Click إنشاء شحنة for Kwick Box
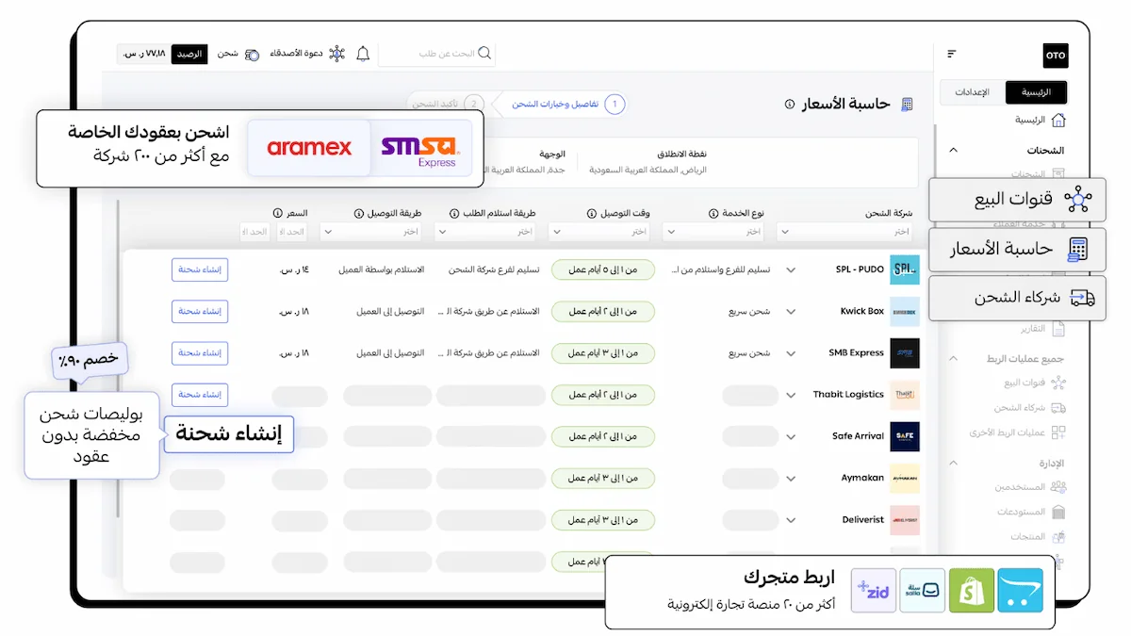The image size is (1131, 636). [x=199, y=311]
